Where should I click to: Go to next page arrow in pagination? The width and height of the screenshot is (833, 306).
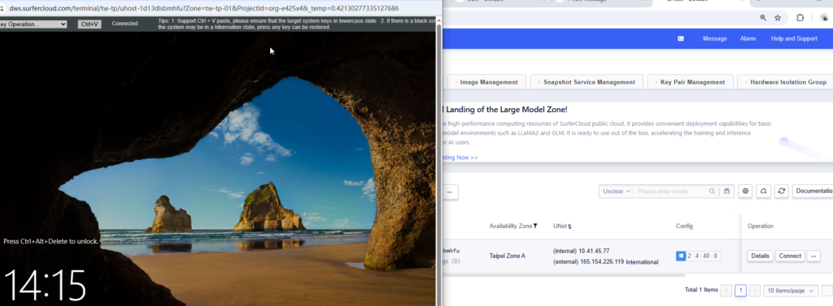point(754,291)
